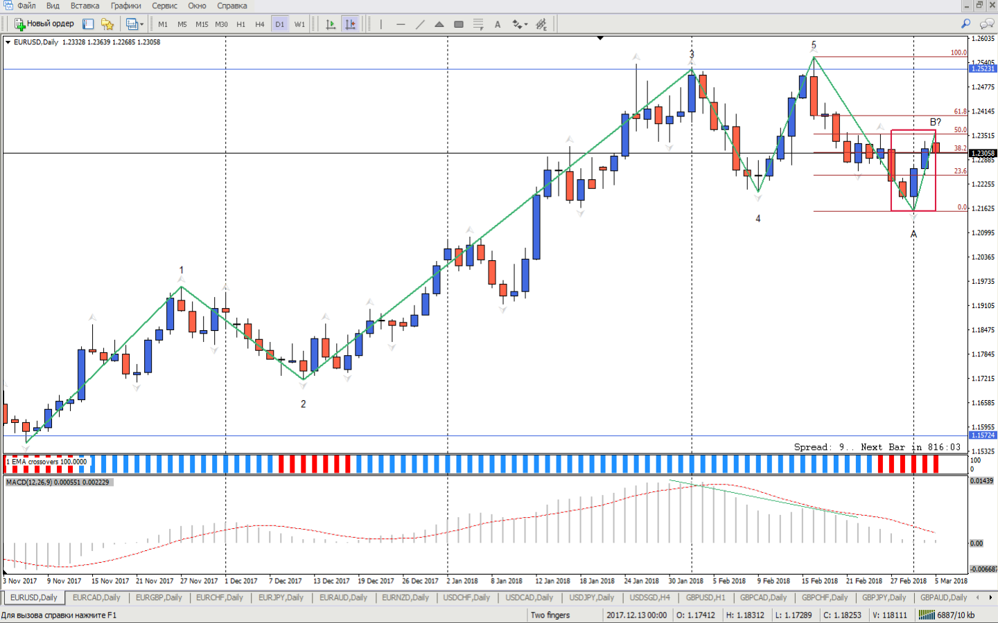Image resolution: width=998 pixels, height=623 pixels.
Task: Toggle chart auto scroll icon
Action: tap(331, 24)
